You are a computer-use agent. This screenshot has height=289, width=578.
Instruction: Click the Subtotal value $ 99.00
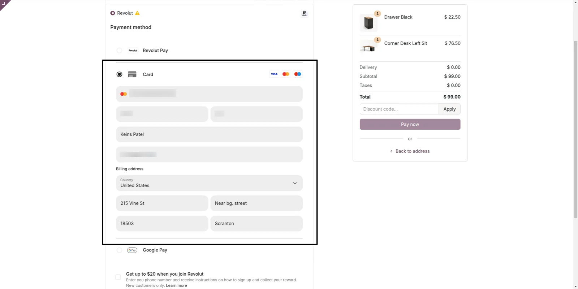pyautogui.click(x=452, y=76)
